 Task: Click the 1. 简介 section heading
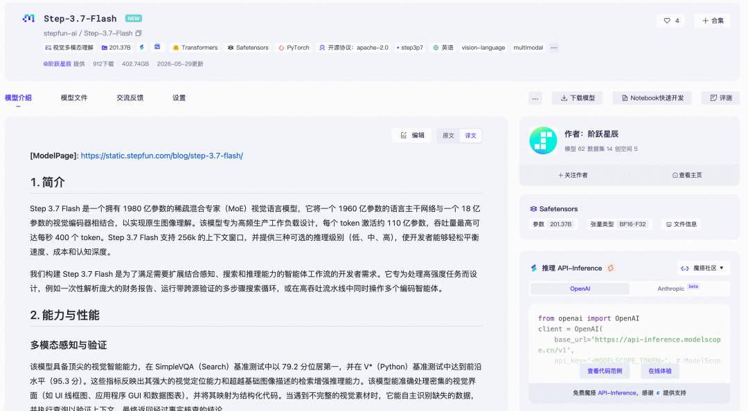point(47,182)
